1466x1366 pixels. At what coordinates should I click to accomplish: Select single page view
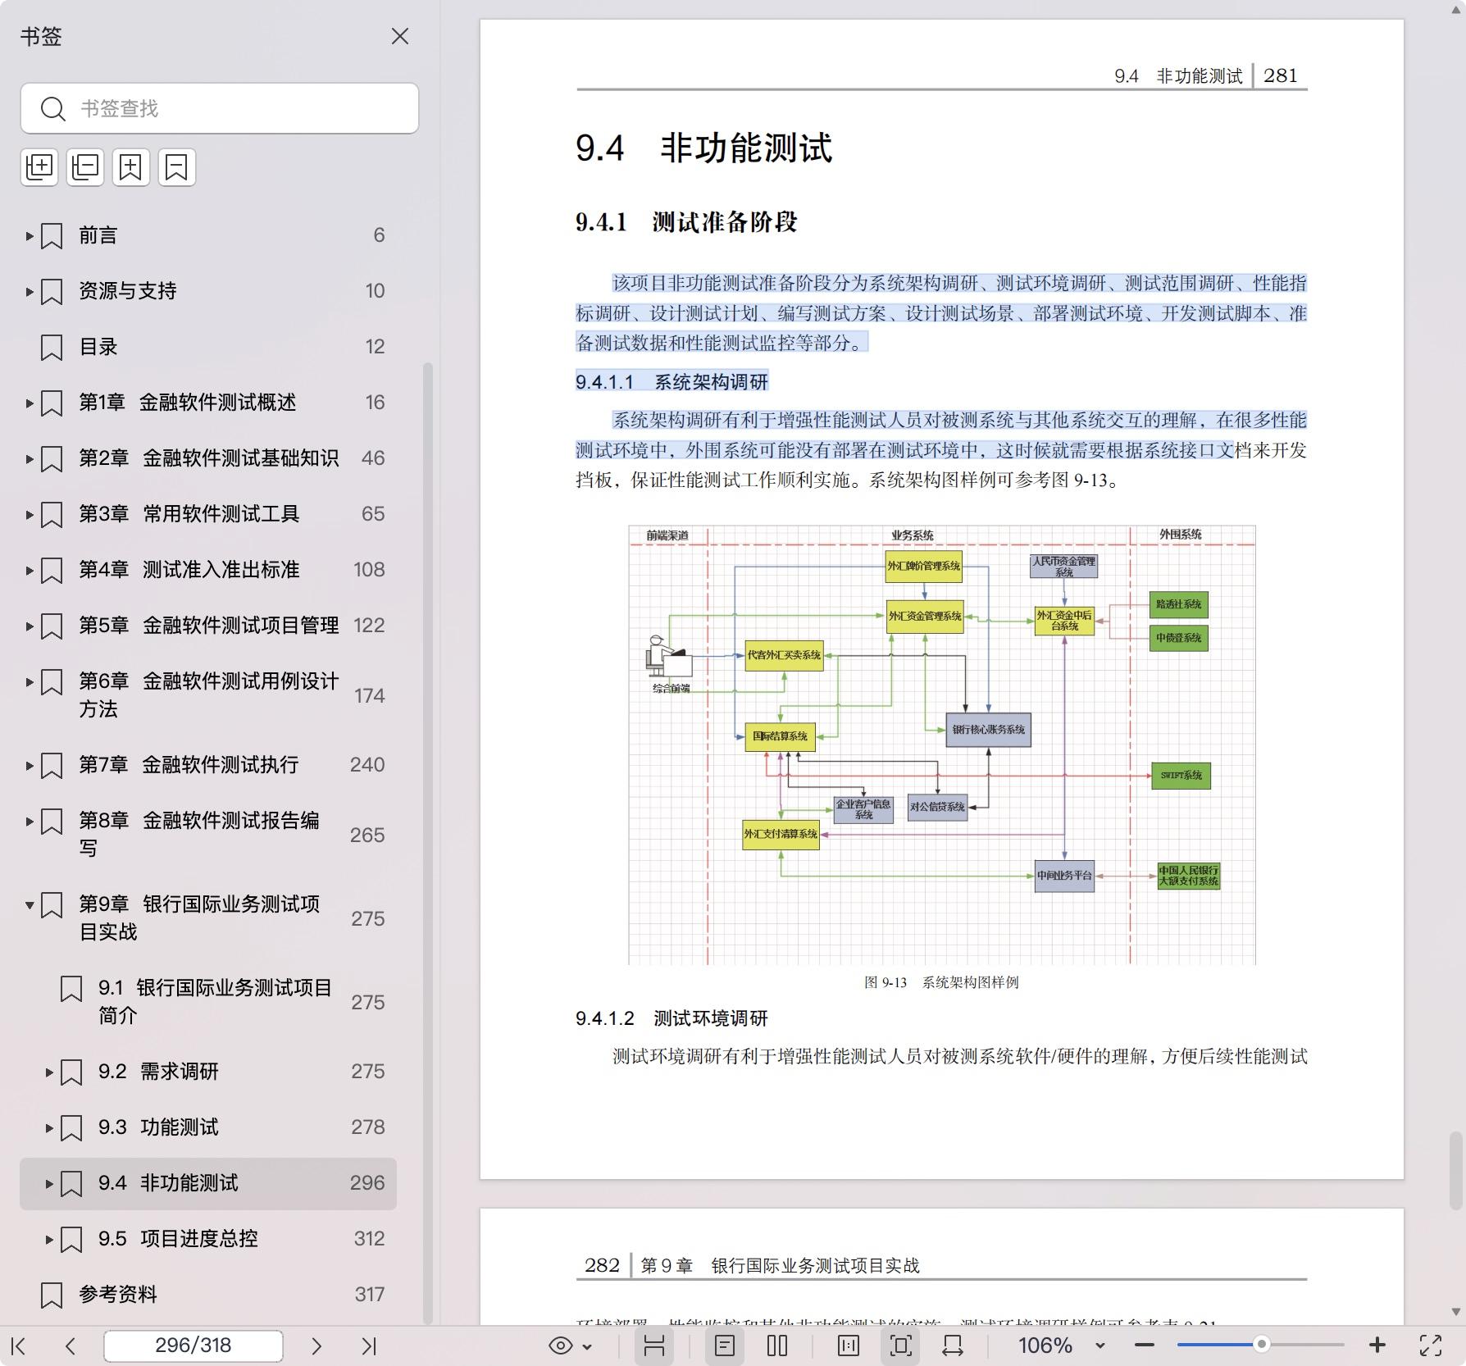pyautogui.click(x=725, y=1346)
